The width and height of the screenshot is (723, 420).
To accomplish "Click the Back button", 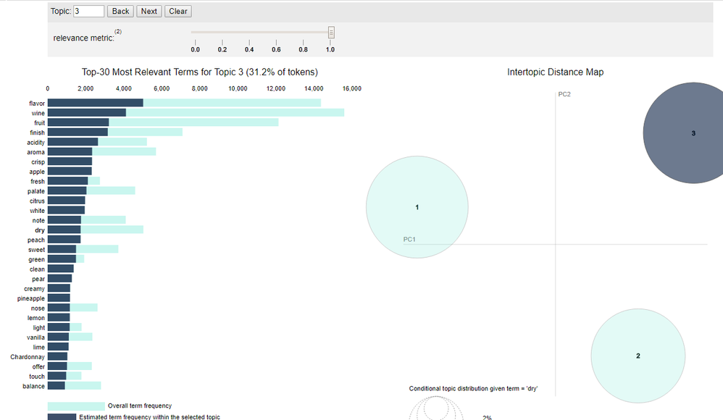I will click(x=120, y=11).
